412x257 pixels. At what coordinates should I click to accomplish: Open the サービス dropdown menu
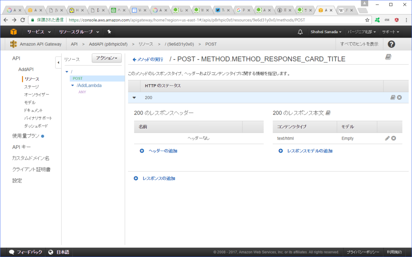pyautogui.click(x=39, y=32)
